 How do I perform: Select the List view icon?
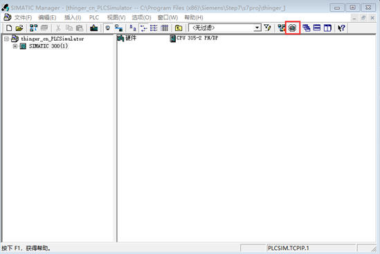click(x=154, y=28)
